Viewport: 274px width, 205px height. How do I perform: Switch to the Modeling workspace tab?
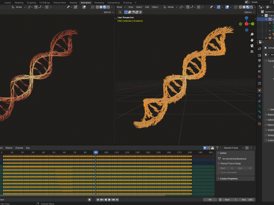[19, 2]
